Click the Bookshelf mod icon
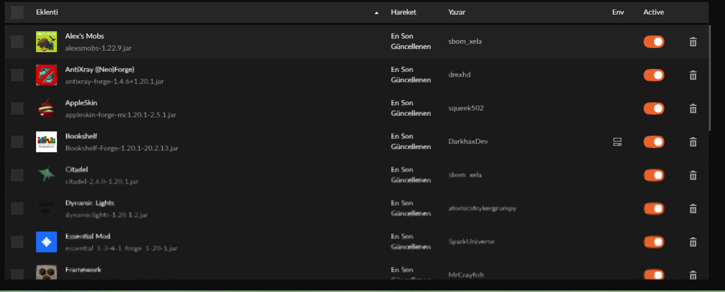 (46, 142)
